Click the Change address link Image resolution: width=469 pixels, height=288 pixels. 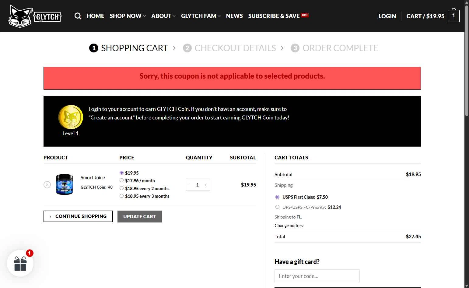pyautogui.click(x=289, y=226)
